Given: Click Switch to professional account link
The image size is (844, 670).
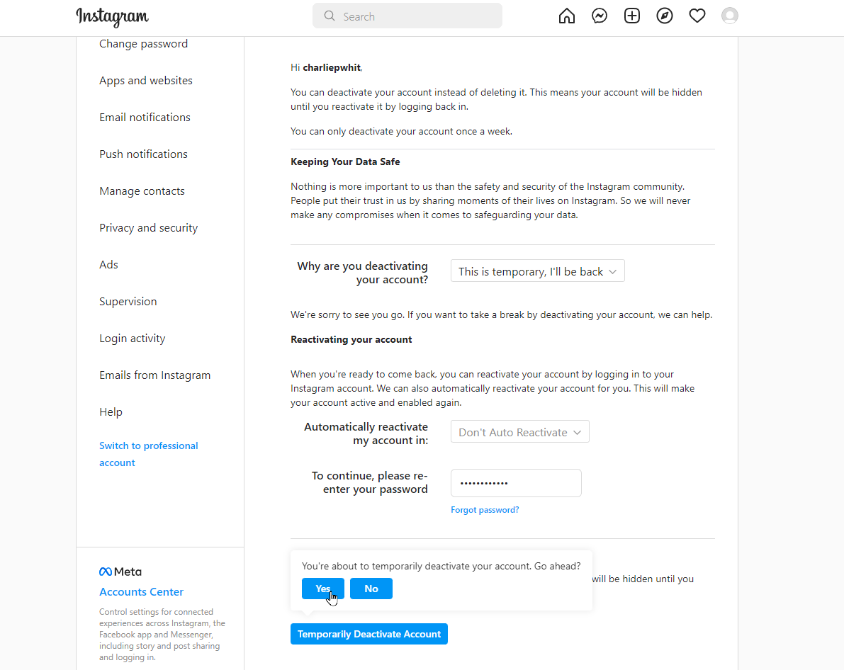Looking at the screenshot, I should (148, 454).
